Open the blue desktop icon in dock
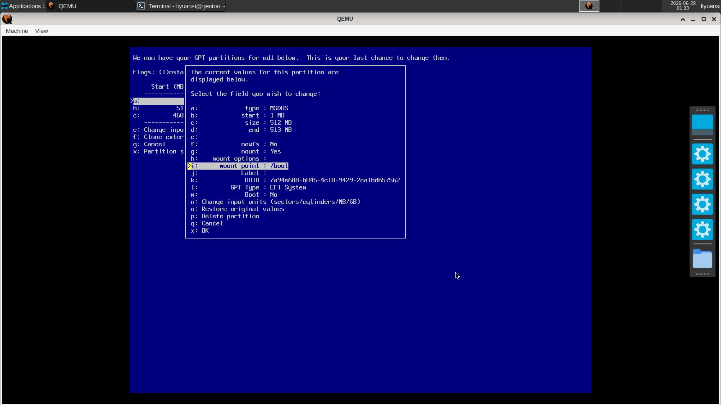721x405 pixels. tap(703, 125)
